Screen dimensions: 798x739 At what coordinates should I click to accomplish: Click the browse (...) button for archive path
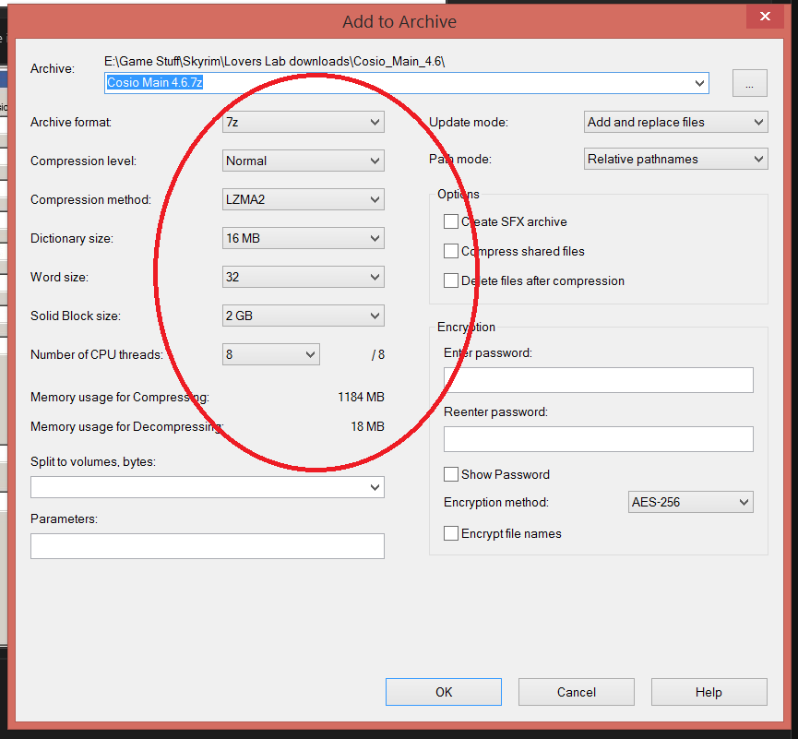tap(749, 83)
